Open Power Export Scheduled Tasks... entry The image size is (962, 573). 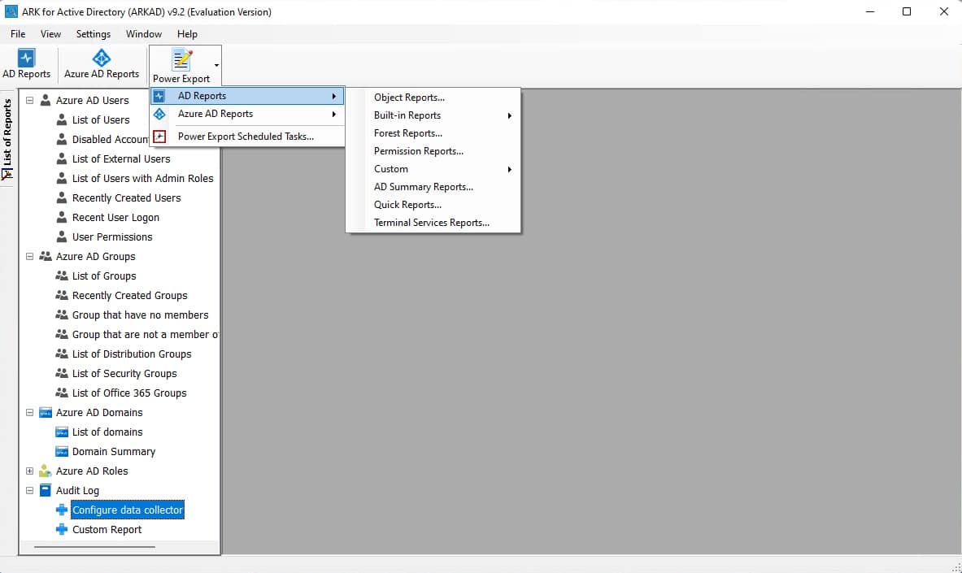[x=247, y=137]
